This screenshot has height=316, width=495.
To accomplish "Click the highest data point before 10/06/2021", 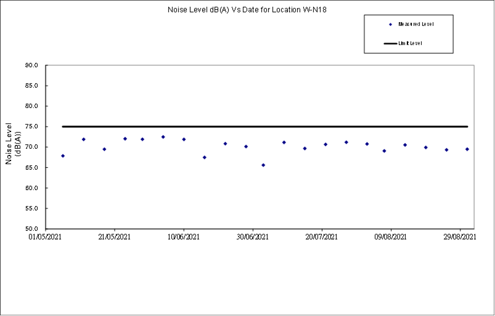I will click(163, 137).
